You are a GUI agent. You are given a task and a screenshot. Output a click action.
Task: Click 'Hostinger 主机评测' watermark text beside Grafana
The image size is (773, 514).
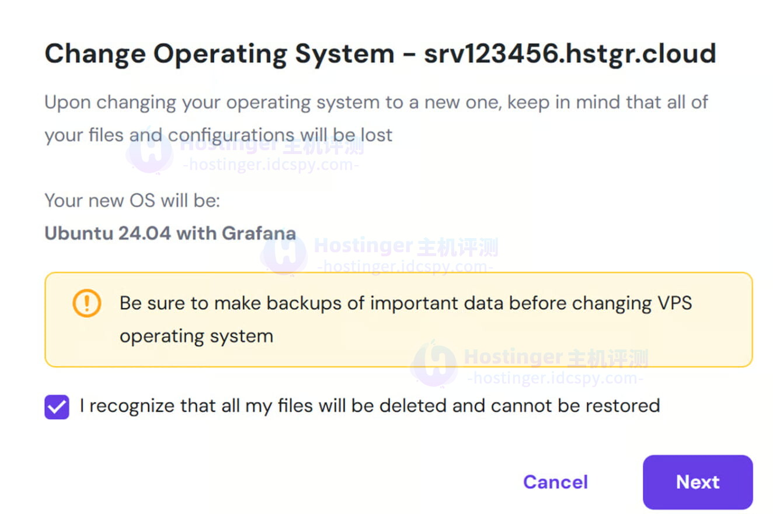(x=406, y=247)
